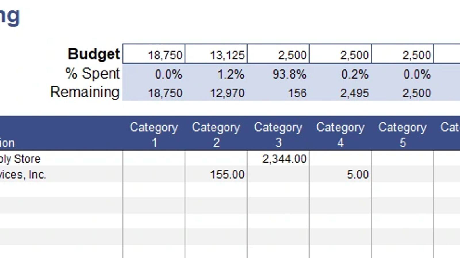
Task: Select the 155.00 expense cell
Action: tap(216, 174)
